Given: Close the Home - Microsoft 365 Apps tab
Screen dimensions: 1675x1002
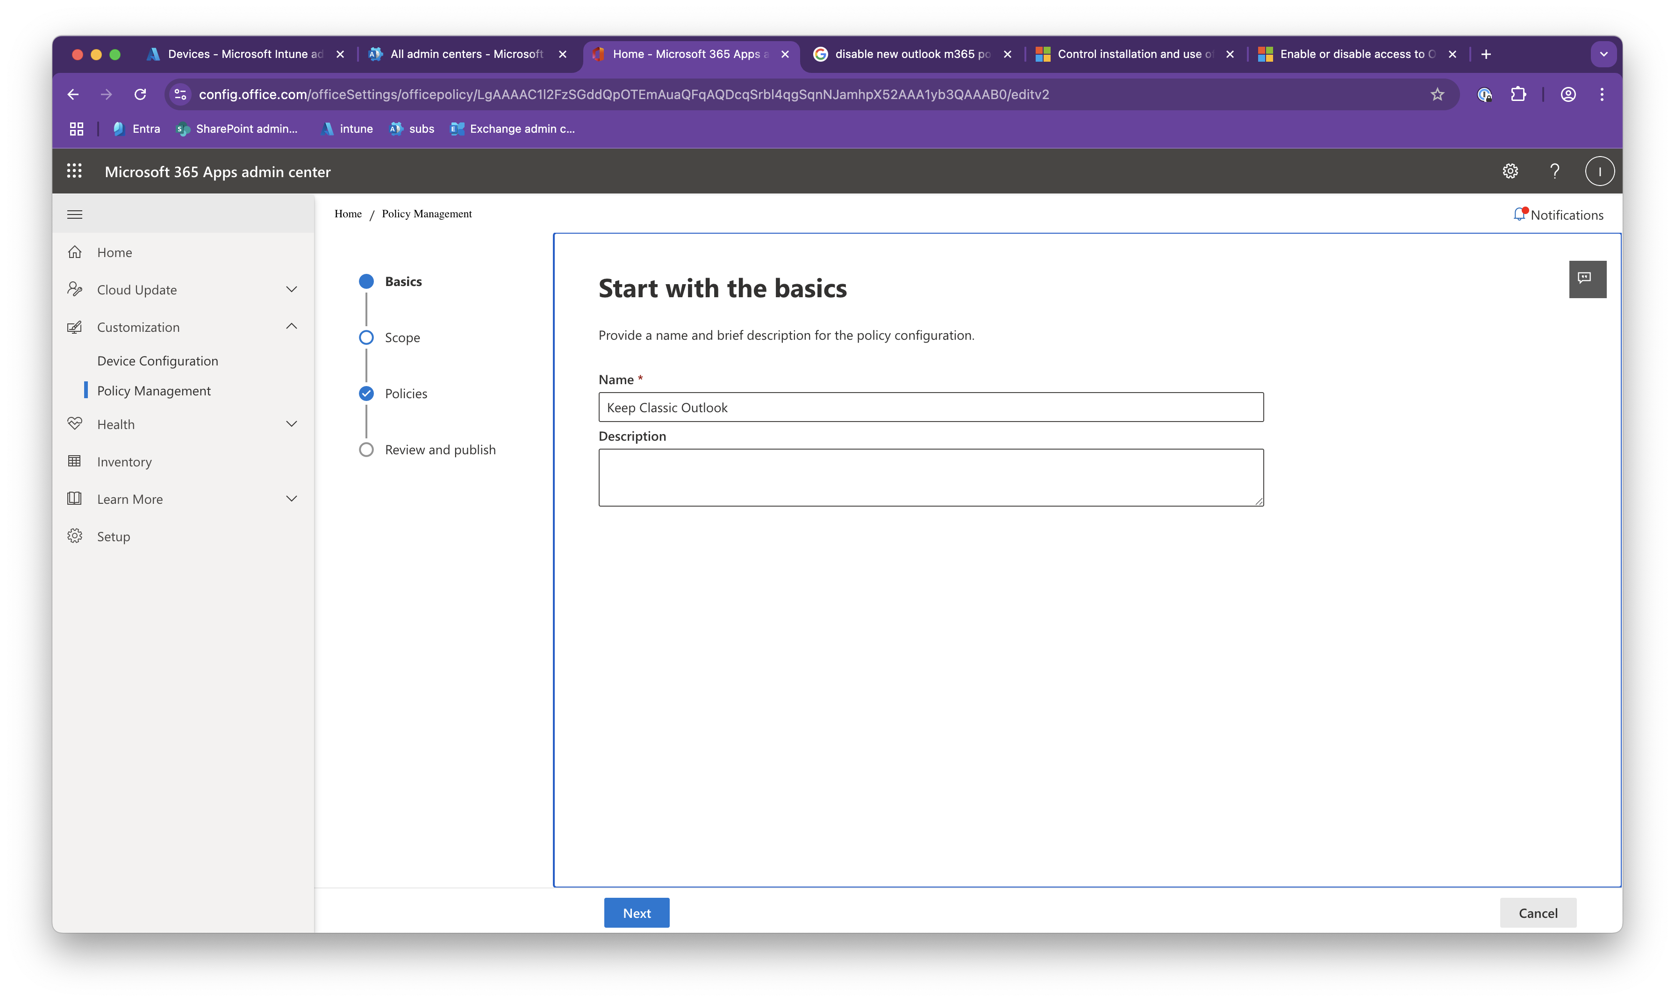Looking at the screenshot, I should tap(785, 54).
